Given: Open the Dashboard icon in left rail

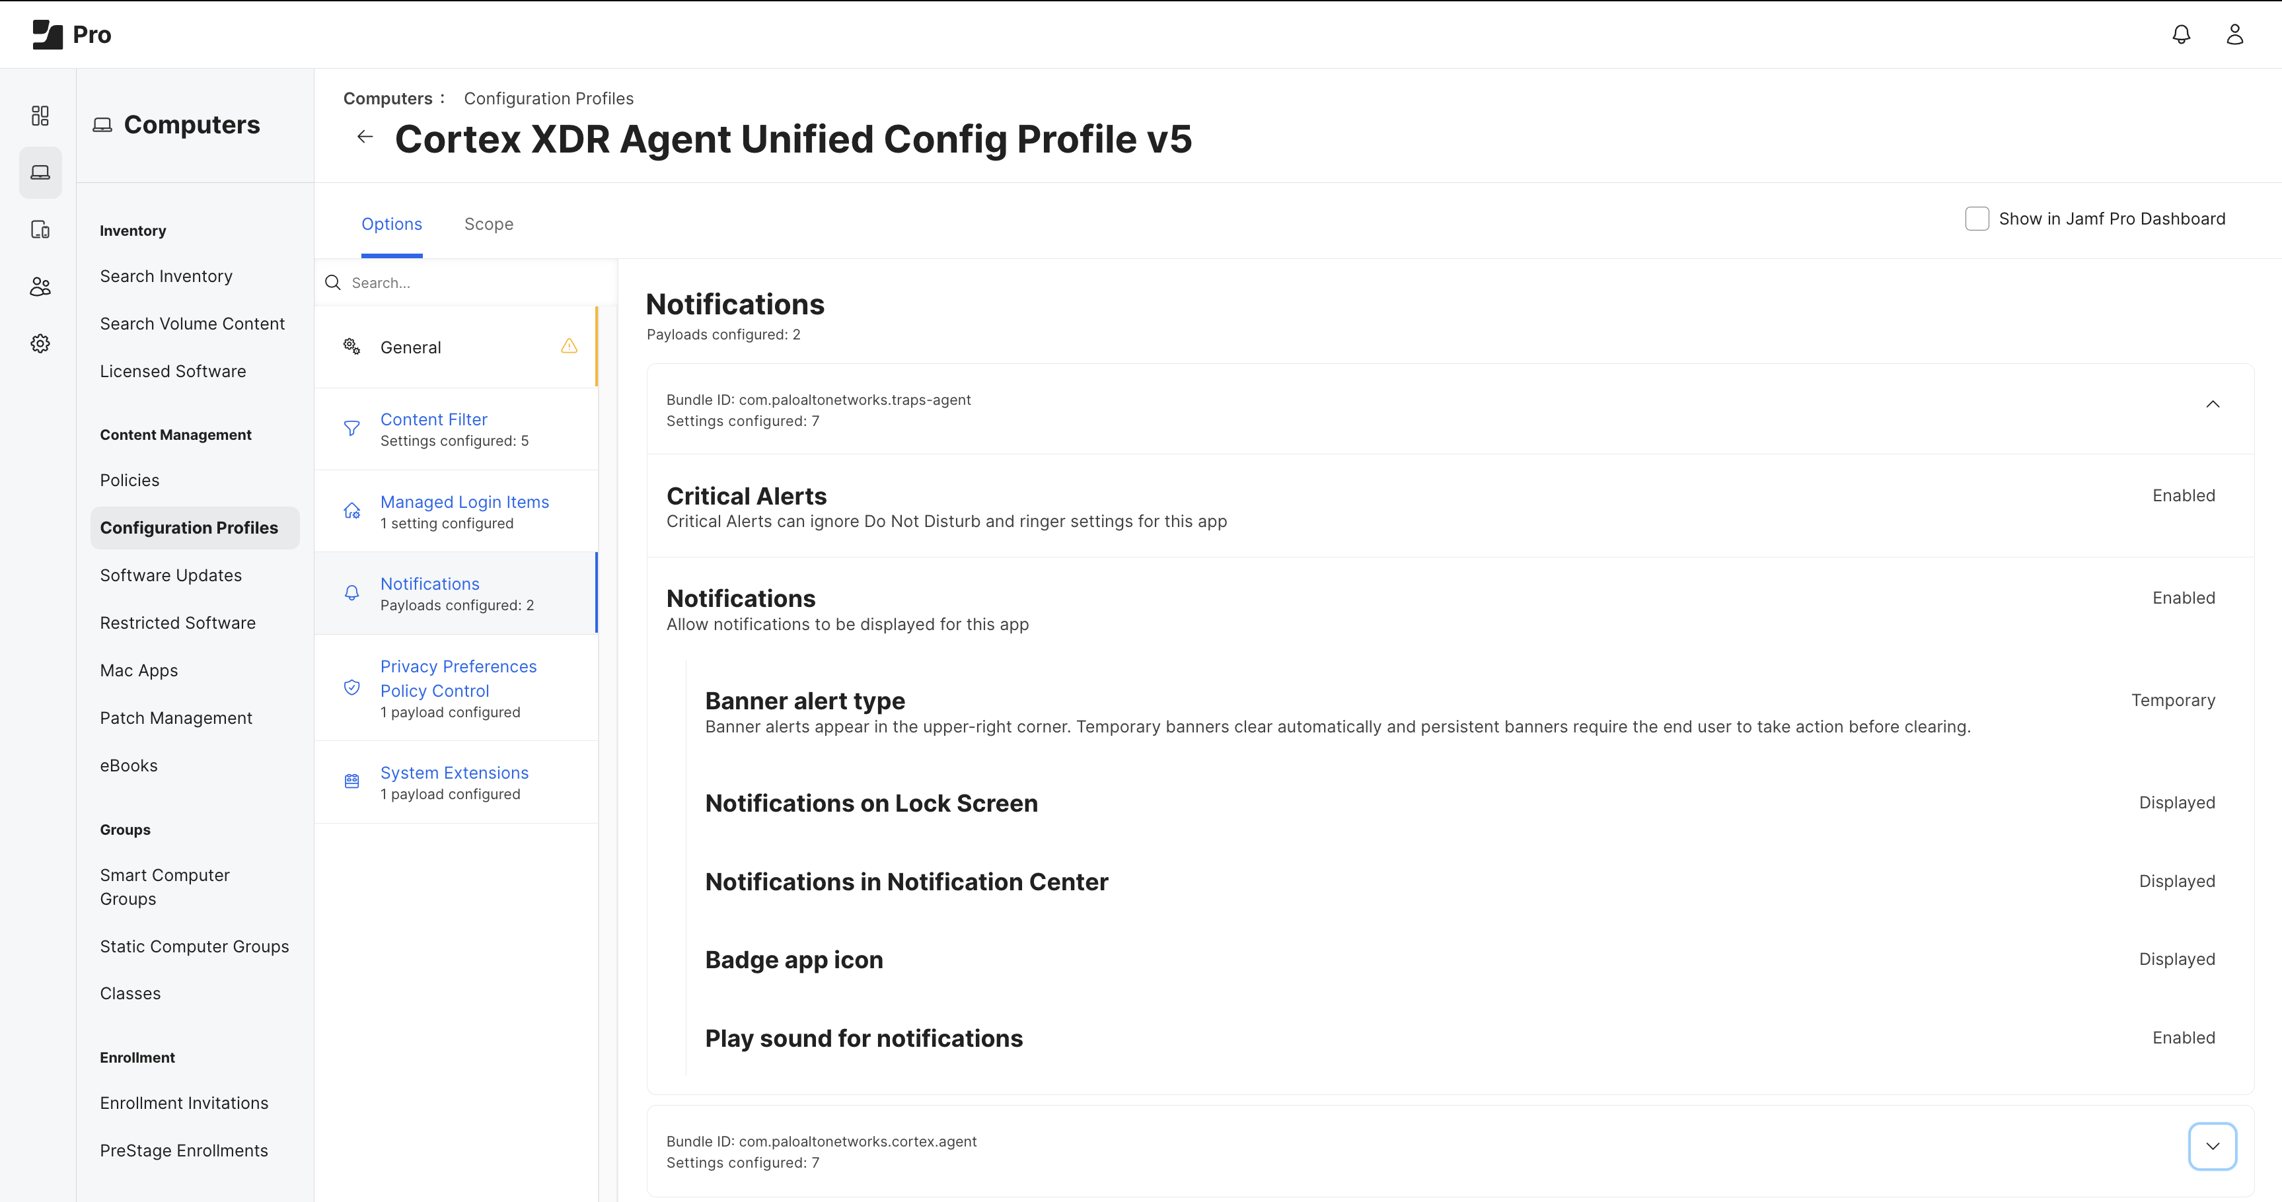Looking at the screenshot, I should [x=40, y=116].
